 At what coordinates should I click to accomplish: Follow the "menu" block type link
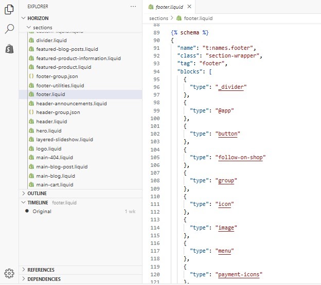point(225,251)
